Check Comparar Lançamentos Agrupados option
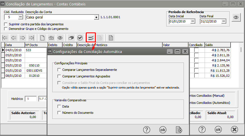The width and height of the screenshot is (245, 136). (x=59, y=76)
